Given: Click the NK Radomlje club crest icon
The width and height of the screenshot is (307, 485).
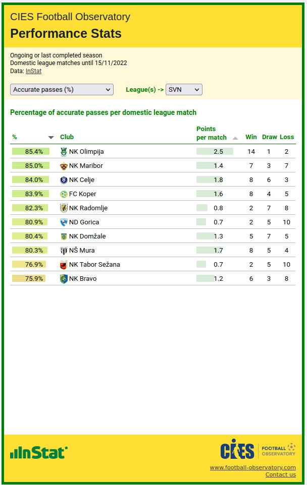Looking at the screenshot, I should pyautogui.click(x=64, y=208).
